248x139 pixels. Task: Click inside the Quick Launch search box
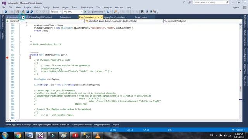click(211, 3)
